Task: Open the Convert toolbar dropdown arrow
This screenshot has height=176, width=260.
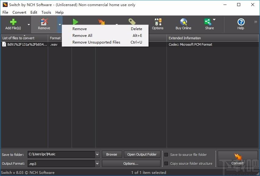Action: coord(117,24)
